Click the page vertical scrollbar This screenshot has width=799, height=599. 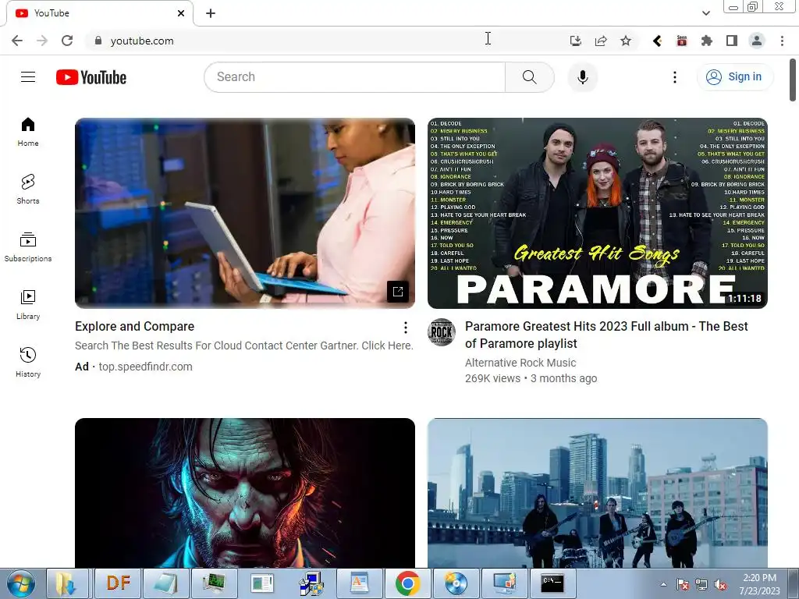coord(793,80)
